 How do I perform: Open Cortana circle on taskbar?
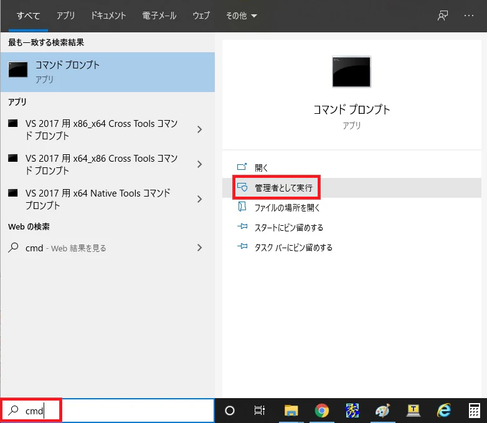230,411
